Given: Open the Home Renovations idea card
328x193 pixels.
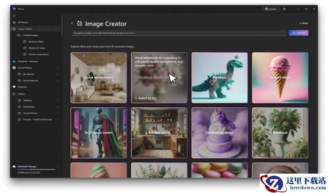Looking at the screenshot, I should [99, 78].
